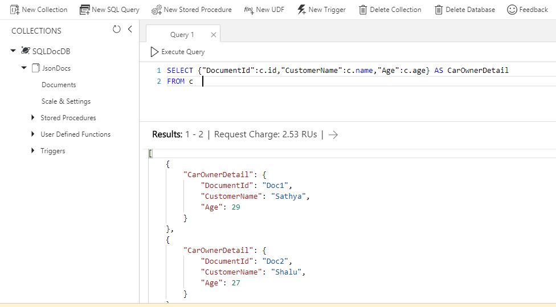Select the SQLDocDB database label
The width and height of the screenshot is (556, 307).
point(51,51)
